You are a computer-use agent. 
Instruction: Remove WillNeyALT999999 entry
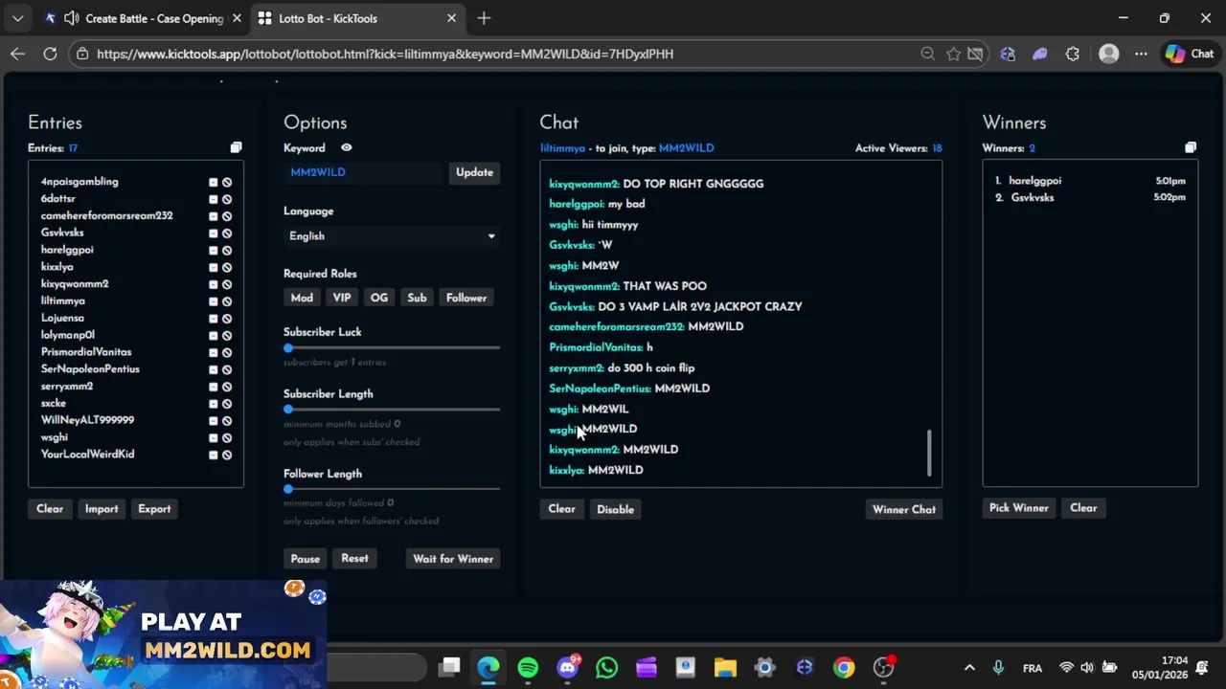coord(214,420)
